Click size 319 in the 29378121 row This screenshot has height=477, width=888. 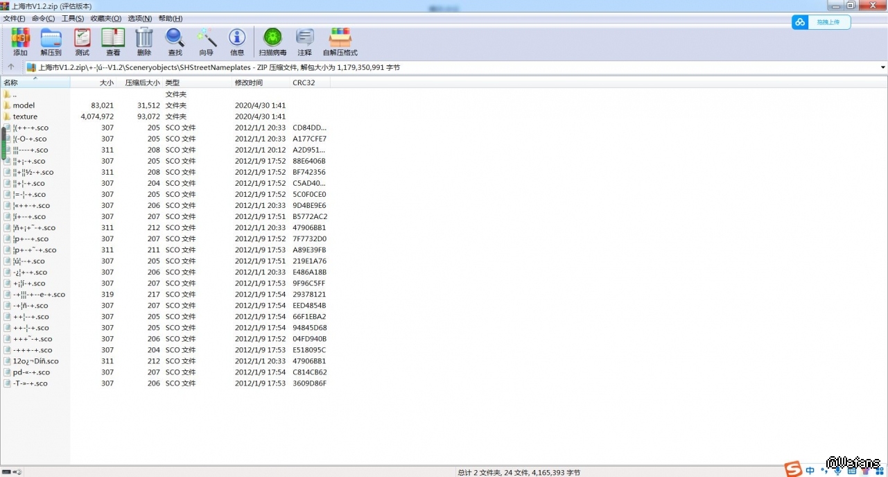coord(107,294)
